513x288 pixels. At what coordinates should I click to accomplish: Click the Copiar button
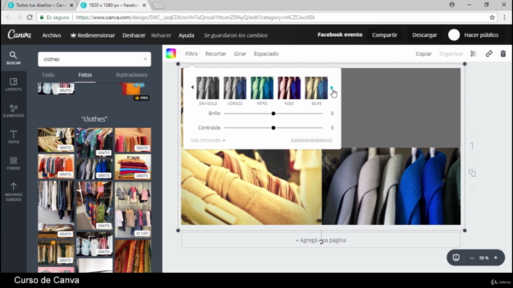424,54
